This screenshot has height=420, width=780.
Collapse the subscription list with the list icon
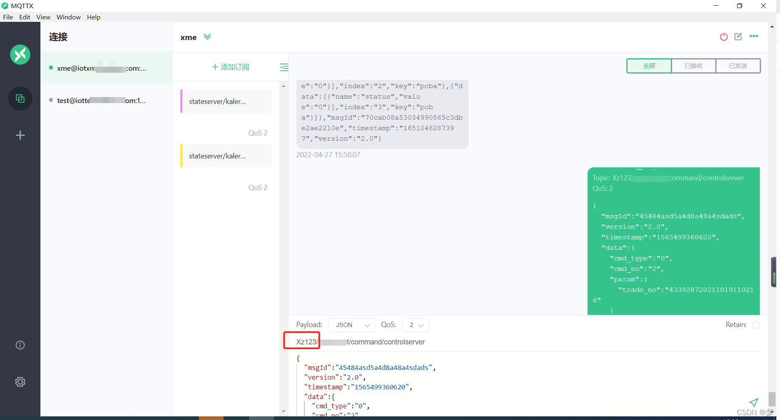coord(284,67)
